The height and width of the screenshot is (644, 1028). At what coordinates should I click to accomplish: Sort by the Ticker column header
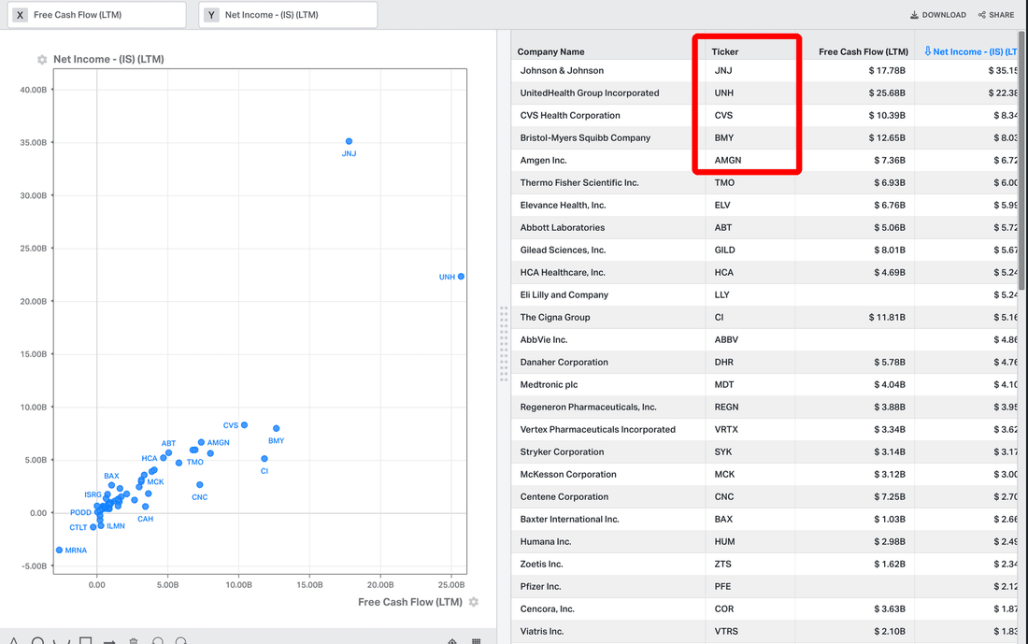tap(724, 51)
